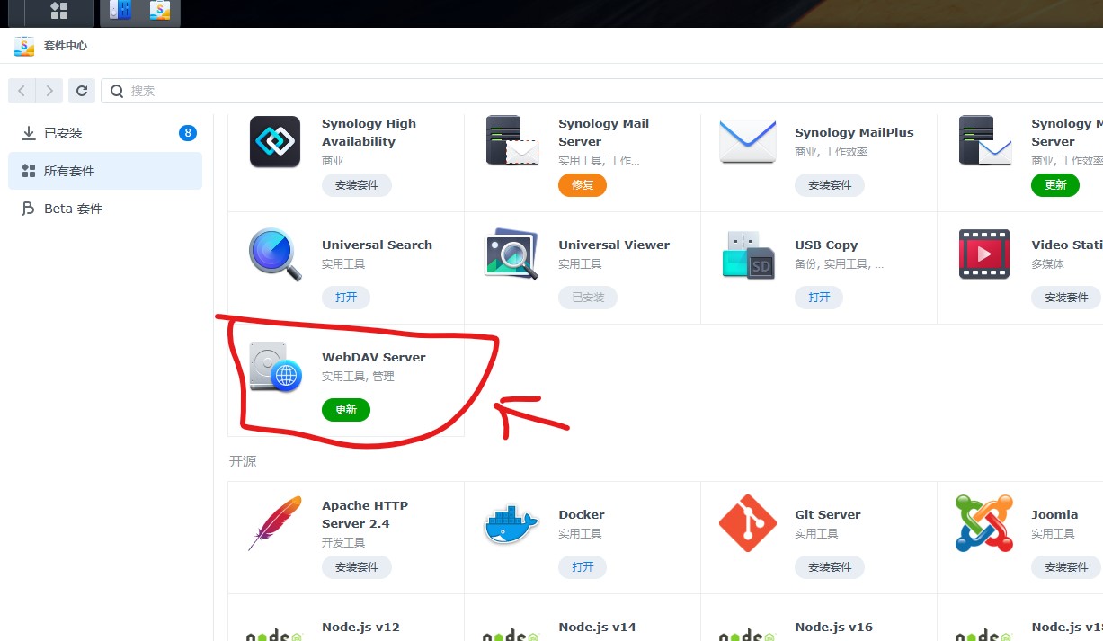Click 商业 under Synology High Availability
Viewport: 1103px width, 641px height.
[333, 161]
